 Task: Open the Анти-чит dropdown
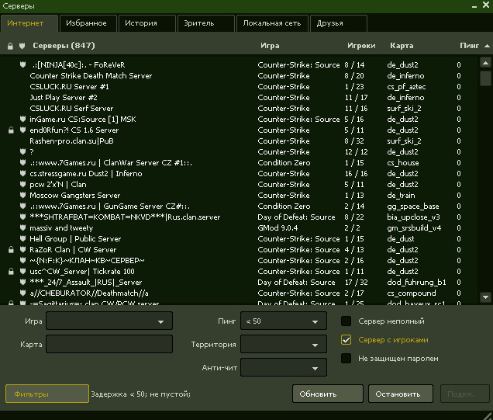pyautogui.click(x=283, y=367)
